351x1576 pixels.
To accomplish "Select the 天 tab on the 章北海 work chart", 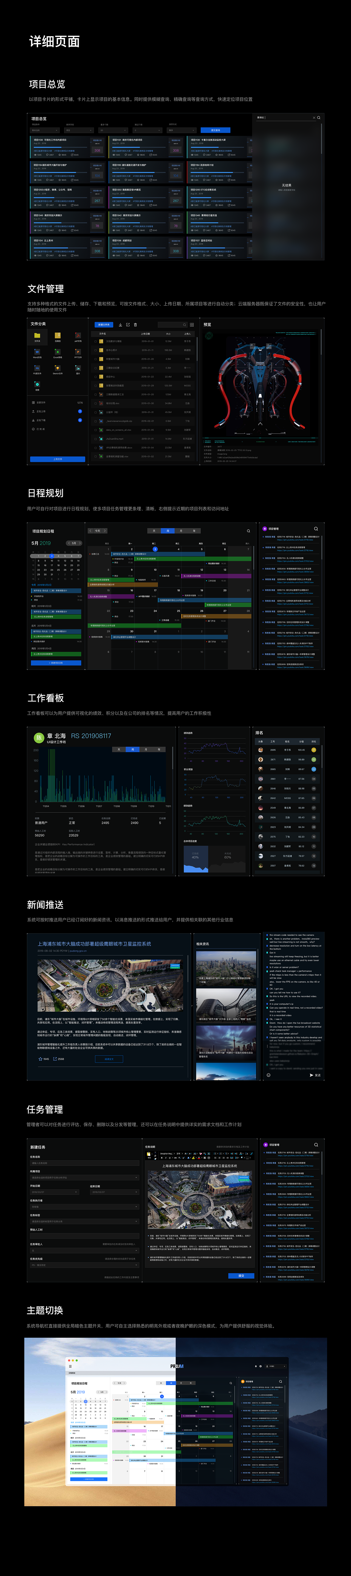I will click(119, 749).
